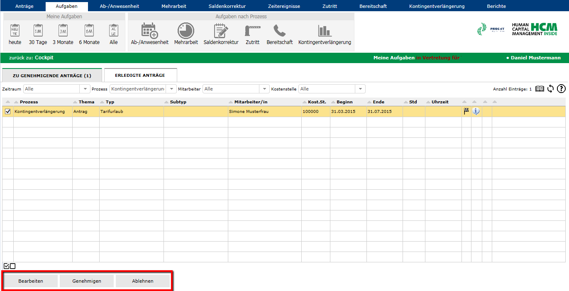This screenshot has height=291, width=569.
Task: Open the help question mark
Action: [x=561, y=88]
